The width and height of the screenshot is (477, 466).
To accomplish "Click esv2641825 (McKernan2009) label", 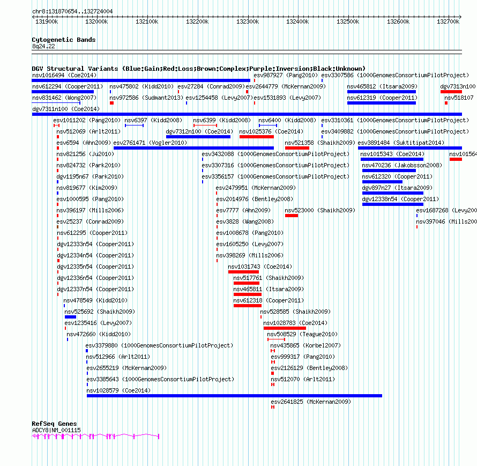I will [311, 402].
